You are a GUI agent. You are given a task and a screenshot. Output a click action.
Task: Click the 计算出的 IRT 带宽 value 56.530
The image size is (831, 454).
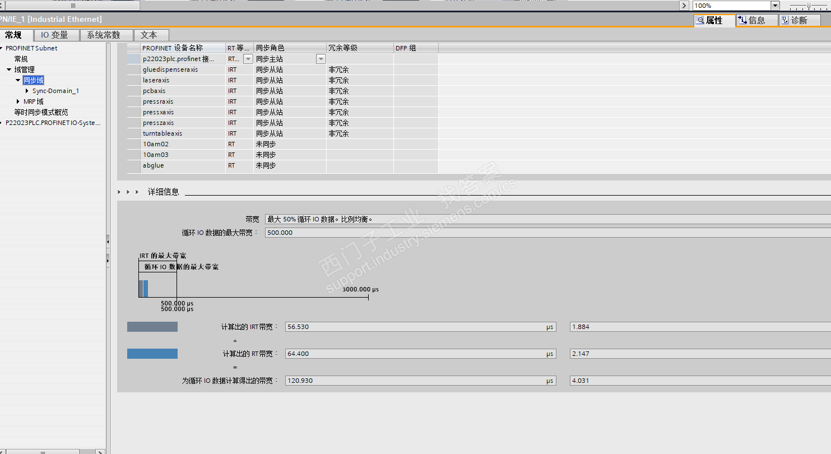pos(420,327)
